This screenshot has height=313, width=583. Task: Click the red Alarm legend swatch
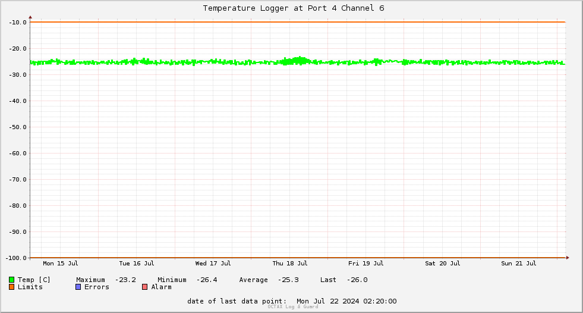coord(144,287)
